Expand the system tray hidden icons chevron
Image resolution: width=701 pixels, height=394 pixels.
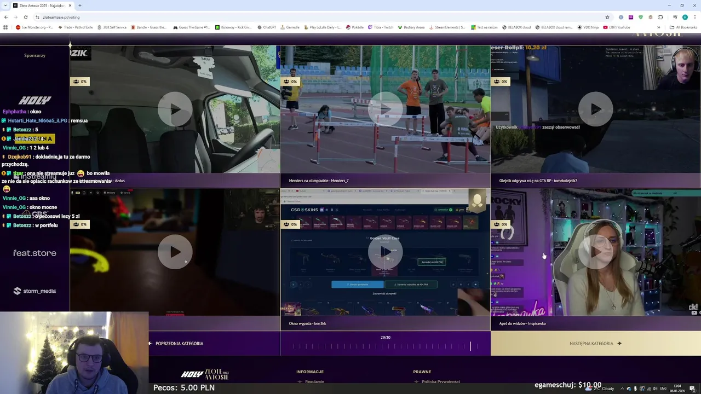click(623, 389)
